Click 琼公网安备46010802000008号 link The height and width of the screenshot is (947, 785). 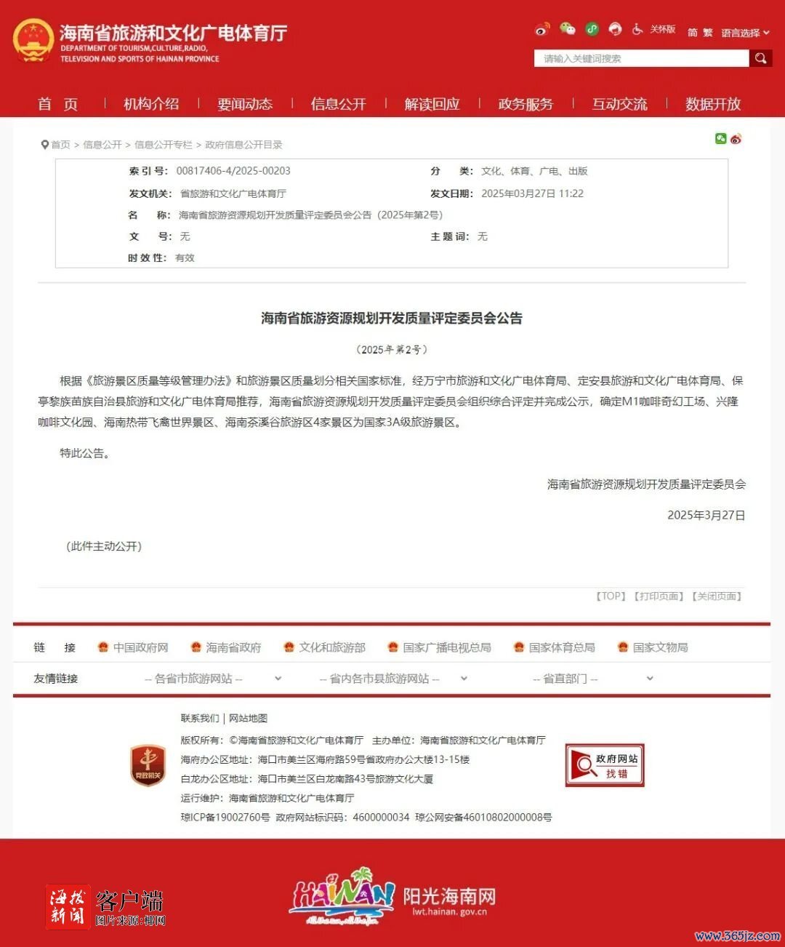pyautogui.click(x=483, y=818)
